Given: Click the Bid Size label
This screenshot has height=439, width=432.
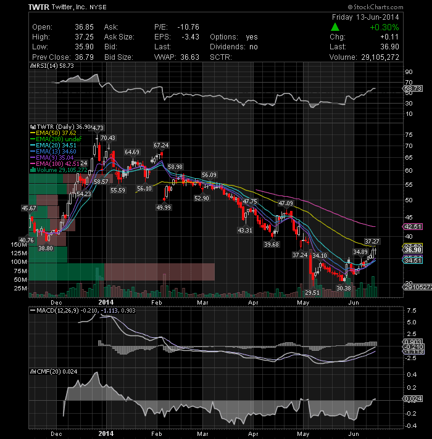Looking at the screenshot, I should 118,57.
